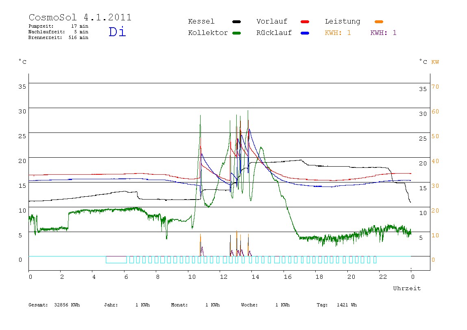Click the "Pumpzeit: 17 min" line
The width and height of the screenshot is (467, 330).
59,26
